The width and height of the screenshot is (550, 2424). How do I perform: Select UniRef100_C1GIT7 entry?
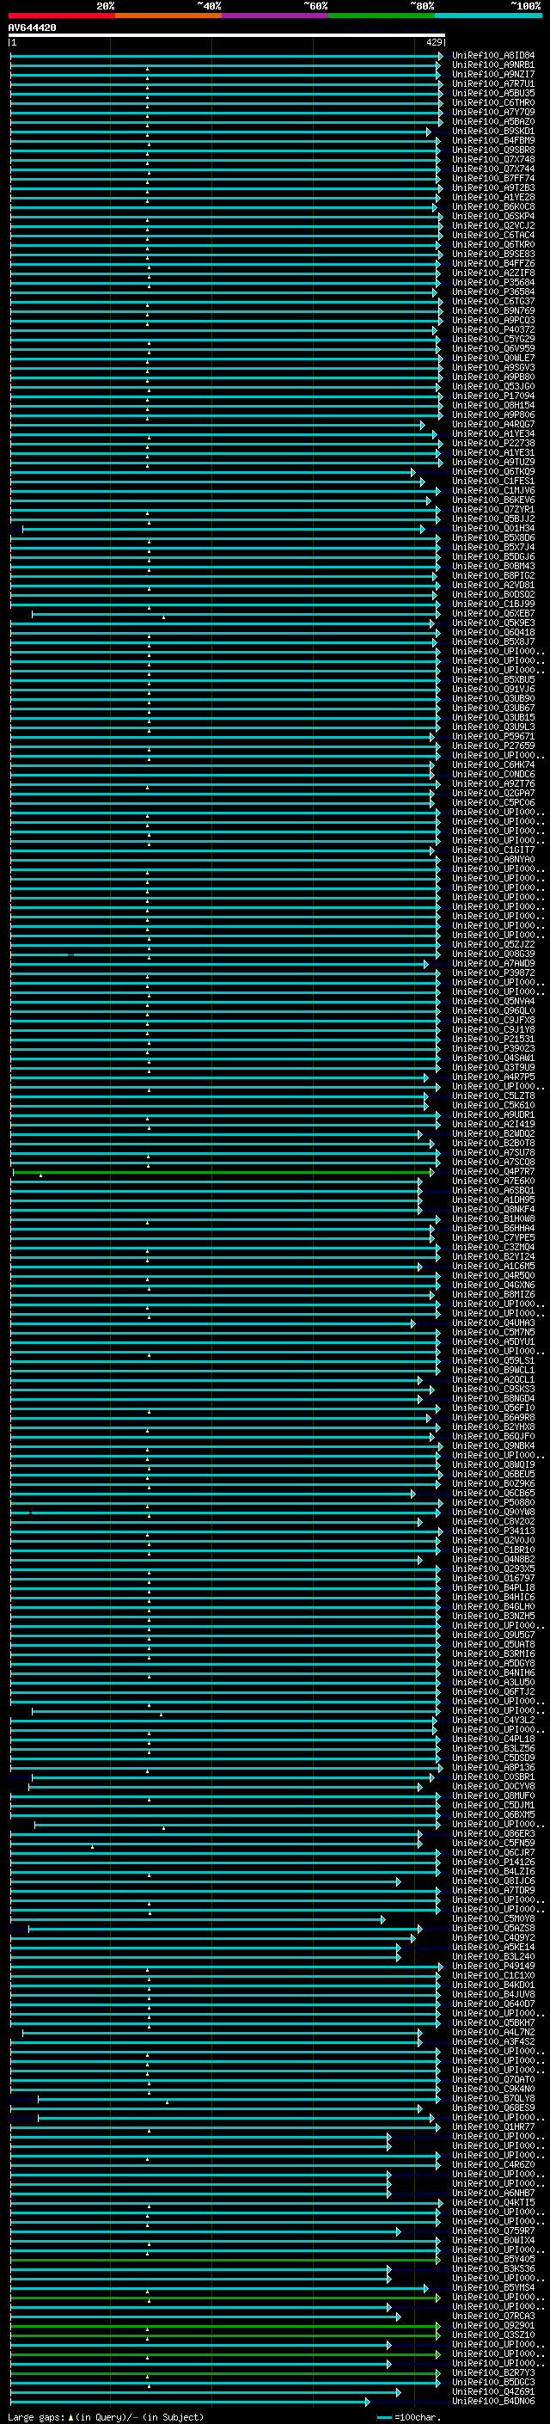tap(493, 850)
